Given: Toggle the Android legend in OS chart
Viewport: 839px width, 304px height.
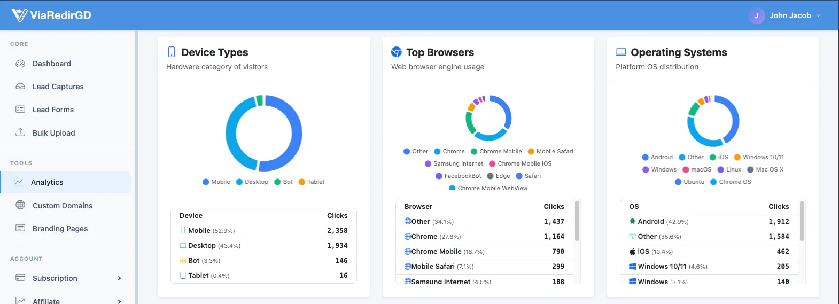Looking at the screenshot, I should 657,157.
